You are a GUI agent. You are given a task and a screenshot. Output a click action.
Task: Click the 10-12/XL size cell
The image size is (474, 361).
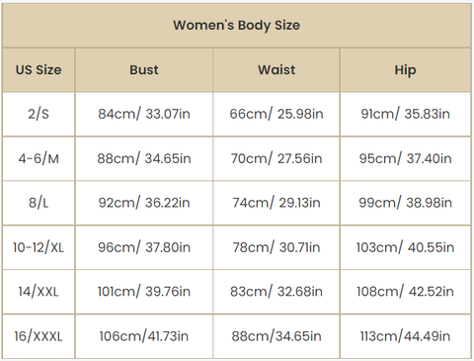(39, 247)
